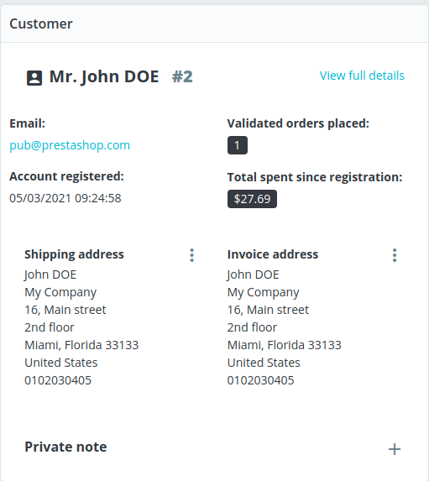Open View full details link
Image resolution: width=429 pixels, height=481 pixels.
pos(362,76)
